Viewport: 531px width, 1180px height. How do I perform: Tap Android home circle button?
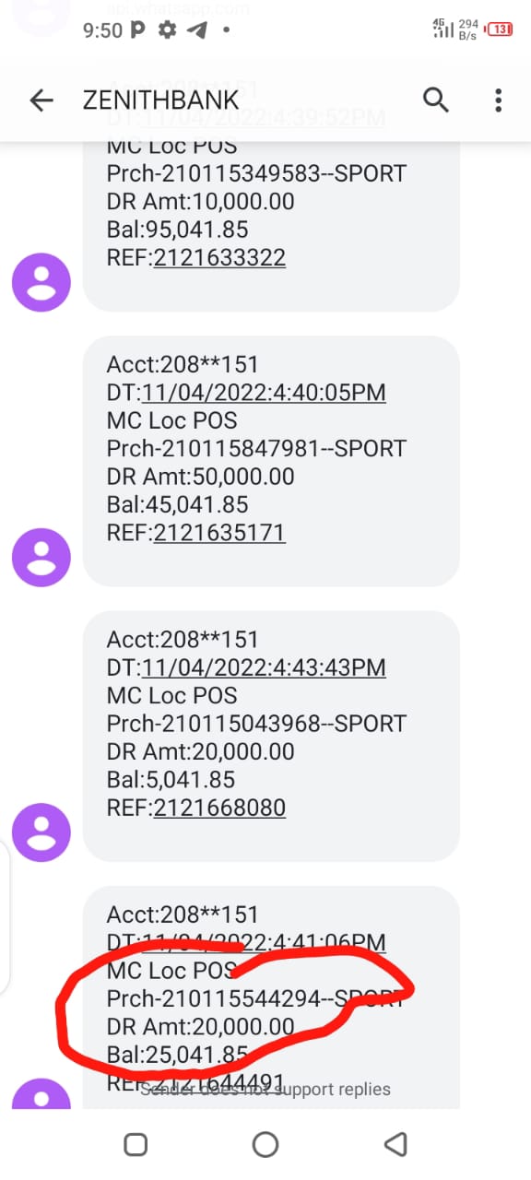pos(265,1145)
